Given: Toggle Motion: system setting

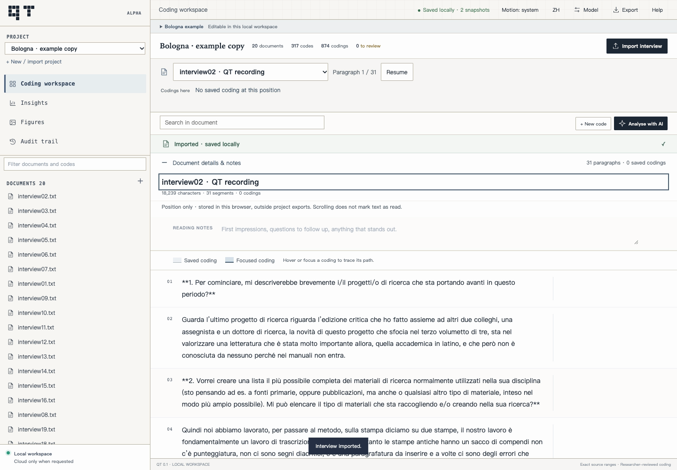Looking at the screenshot, I should (x=520, y=10).
